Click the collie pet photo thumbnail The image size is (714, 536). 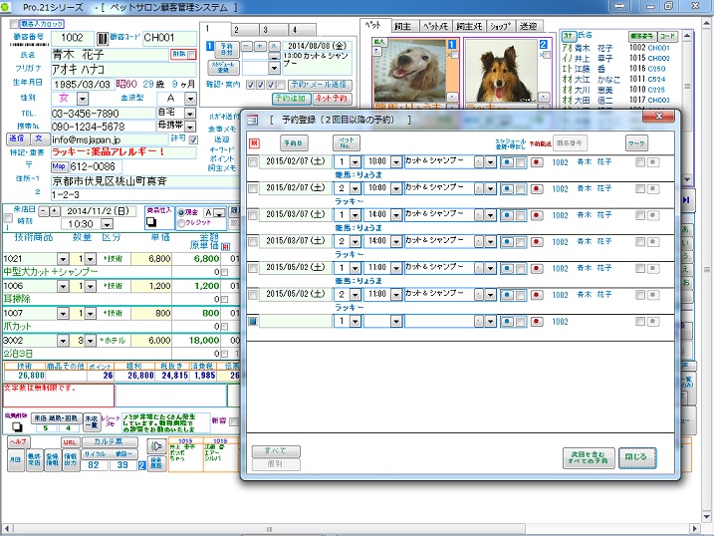point(502,71)
